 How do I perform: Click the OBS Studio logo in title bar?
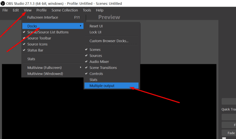[x=3, y=3]
